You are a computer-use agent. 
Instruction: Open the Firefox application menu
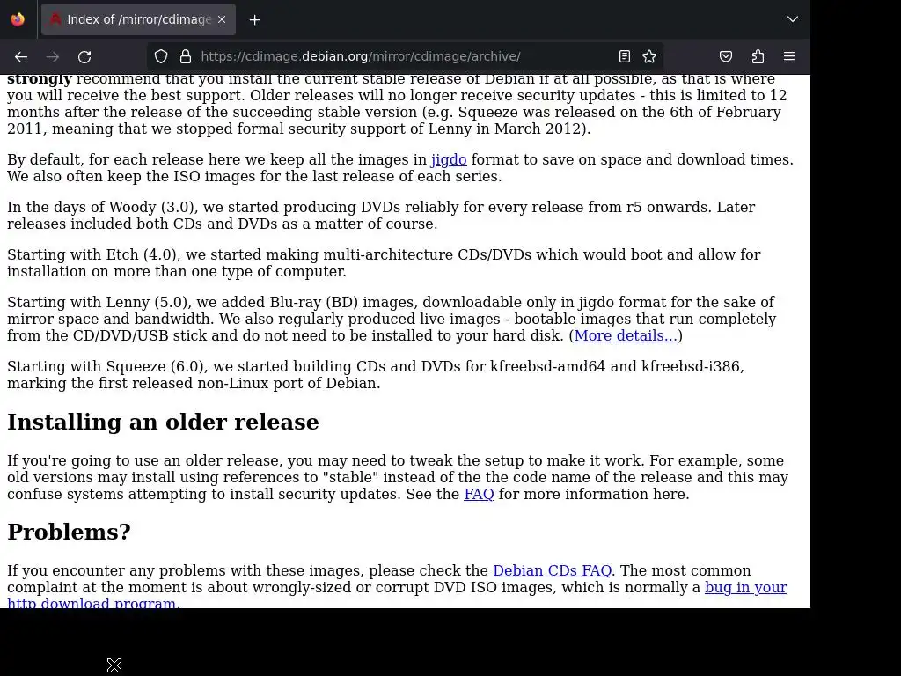[x=789, y=56]
